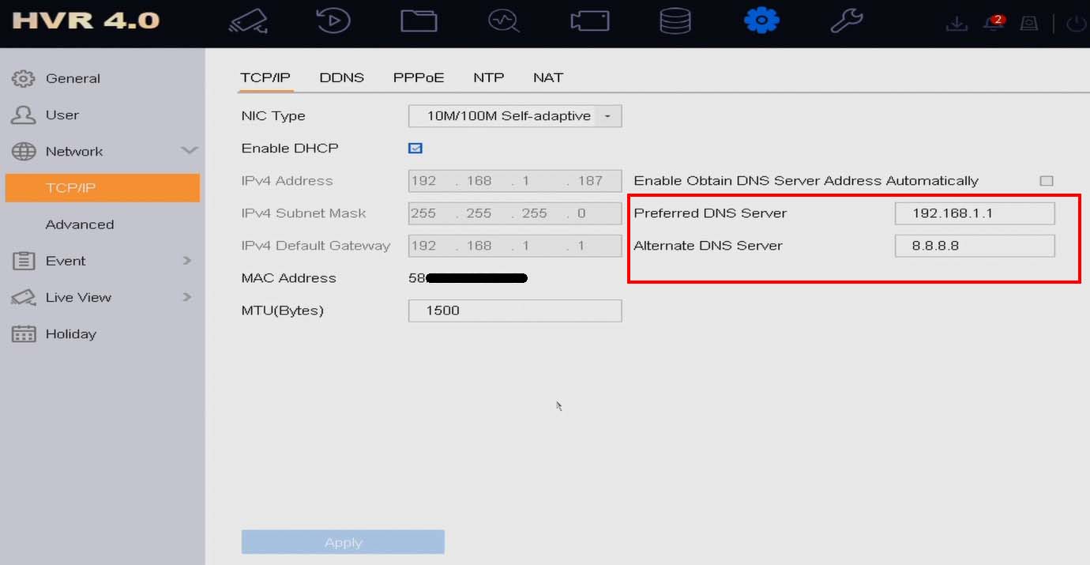This screenshot has height=565, width=1090.
Task: Enable Obtain DNS Server Address Automatically
Action: tap(1046, 180)
